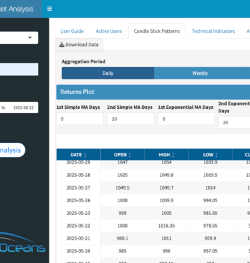Click the 1st Simple MA Days field
Screen dimensions: 250x263
tap(80, 119)
